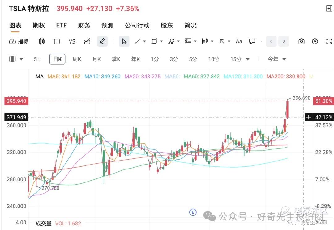Open the 期权 options tab

click(39, 26)
